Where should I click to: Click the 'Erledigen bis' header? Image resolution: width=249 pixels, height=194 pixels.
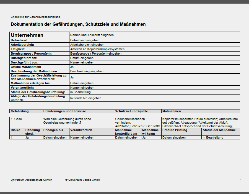pyautogui.click(x=56, y=132)
